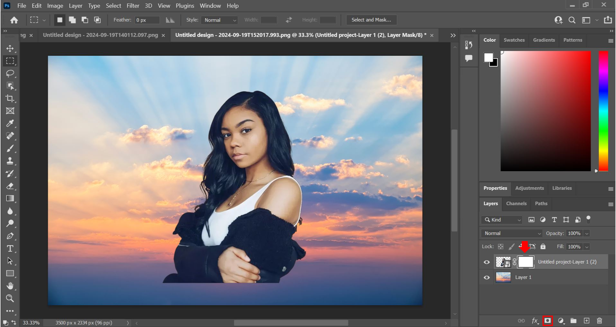The height and width of the screenshot is (327, 616).
Task: Switch to the Swatches tab
Action: point(514,40)
